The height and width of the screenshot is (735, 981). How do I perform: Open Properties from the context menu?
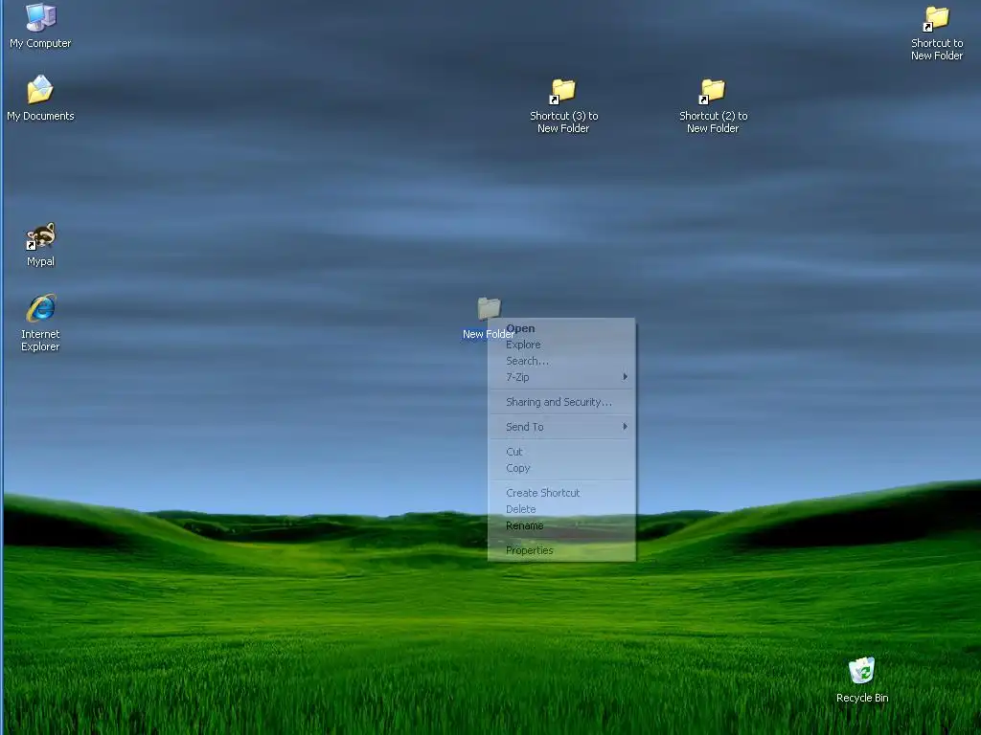[561, 550]
